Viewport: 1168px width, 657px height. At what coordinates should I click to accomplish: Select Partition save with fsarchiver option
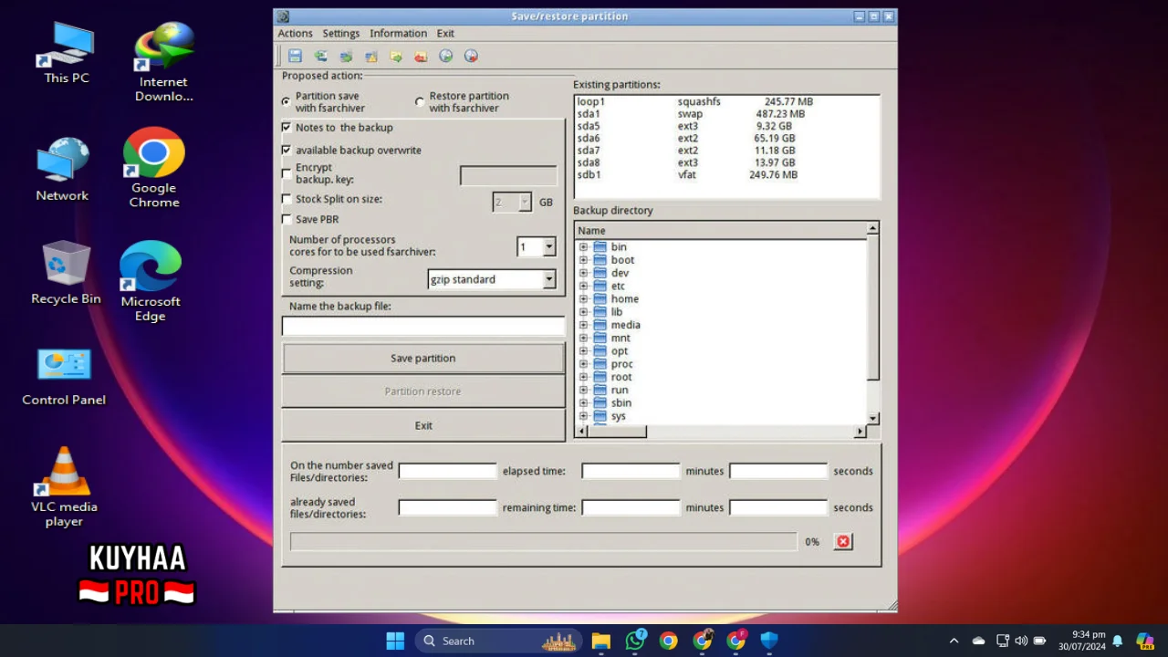(287, 101)
